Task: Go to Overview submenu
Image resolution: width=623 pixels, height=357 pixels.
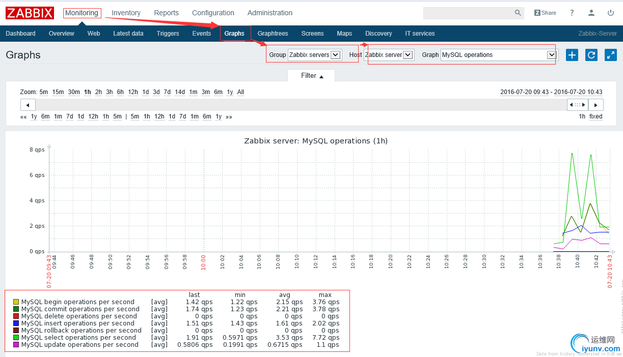Action: tap(62, 34)
